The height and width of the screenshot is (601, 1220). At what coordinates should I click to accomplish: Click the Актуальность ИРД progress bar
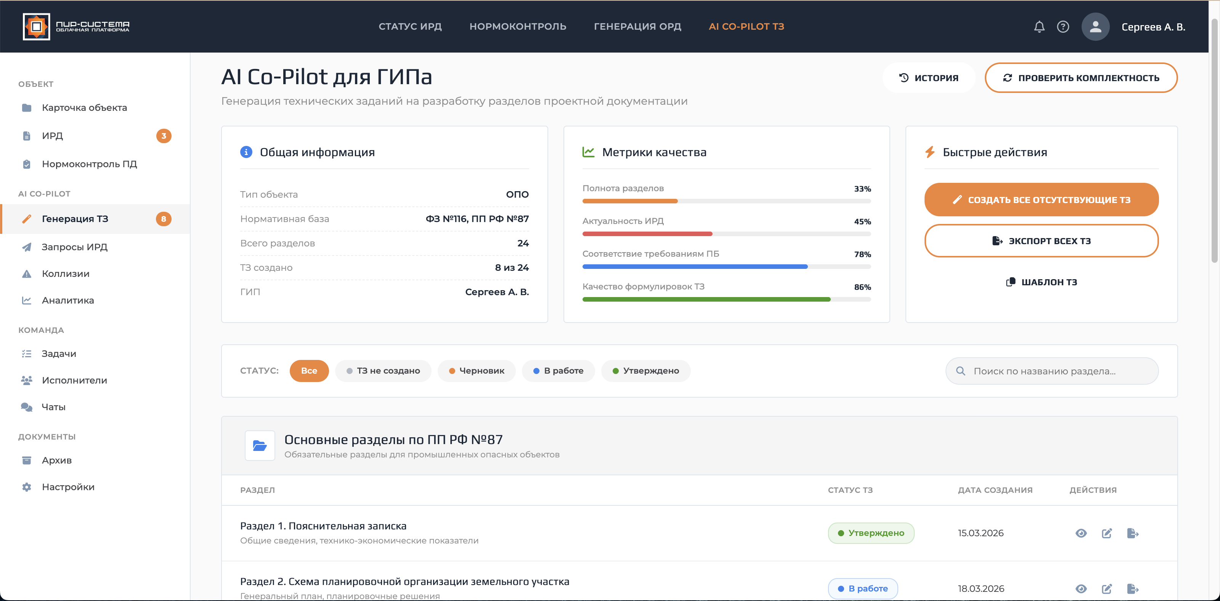click(x=726, y=234)
